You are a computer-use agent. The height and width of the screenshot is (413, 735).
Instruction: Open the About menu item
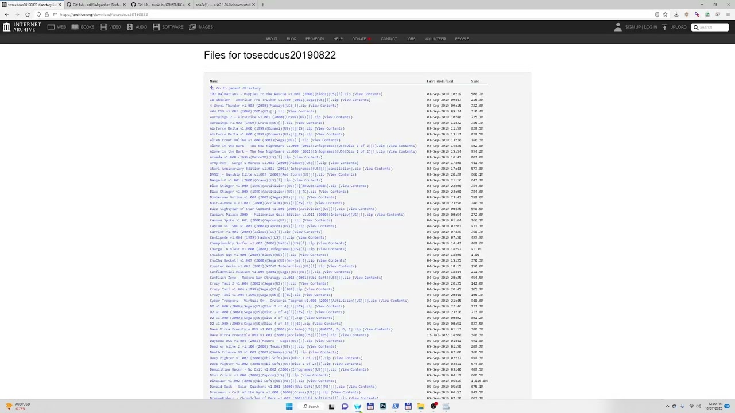[272, 39]
